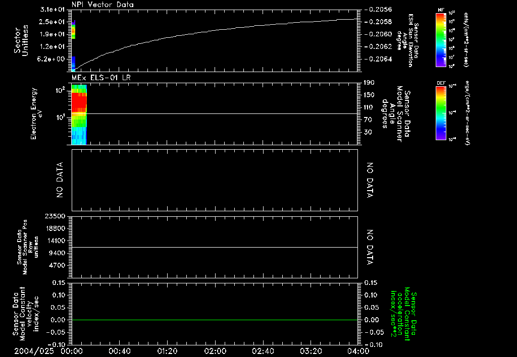The image size is (517, 357).
Task: Click the 190 scanner angle tick label
Action: point(370,83)
